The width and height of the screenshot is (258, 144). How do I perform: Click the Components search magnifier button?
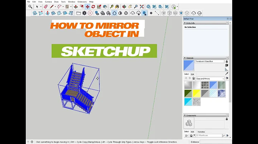[x=224, y=135]
